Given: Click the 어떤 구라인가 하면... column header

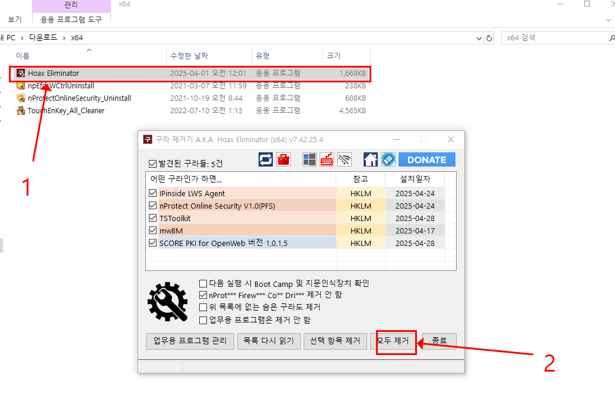Looking at the screenshot, I should 241,179.
